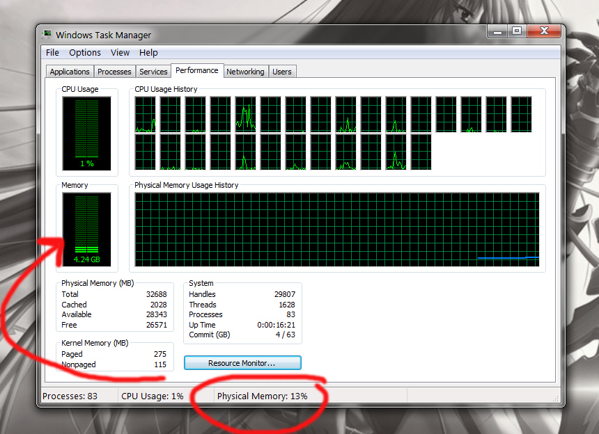Minimize the Task Manager window
The width and height of the screenshot is (599, 434).
pos(497,31)
